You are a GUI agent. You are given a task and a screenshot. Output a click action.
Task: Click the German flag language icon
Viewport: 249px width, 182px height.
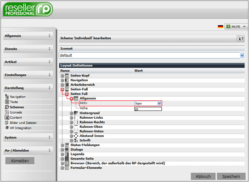coord(221,27)
